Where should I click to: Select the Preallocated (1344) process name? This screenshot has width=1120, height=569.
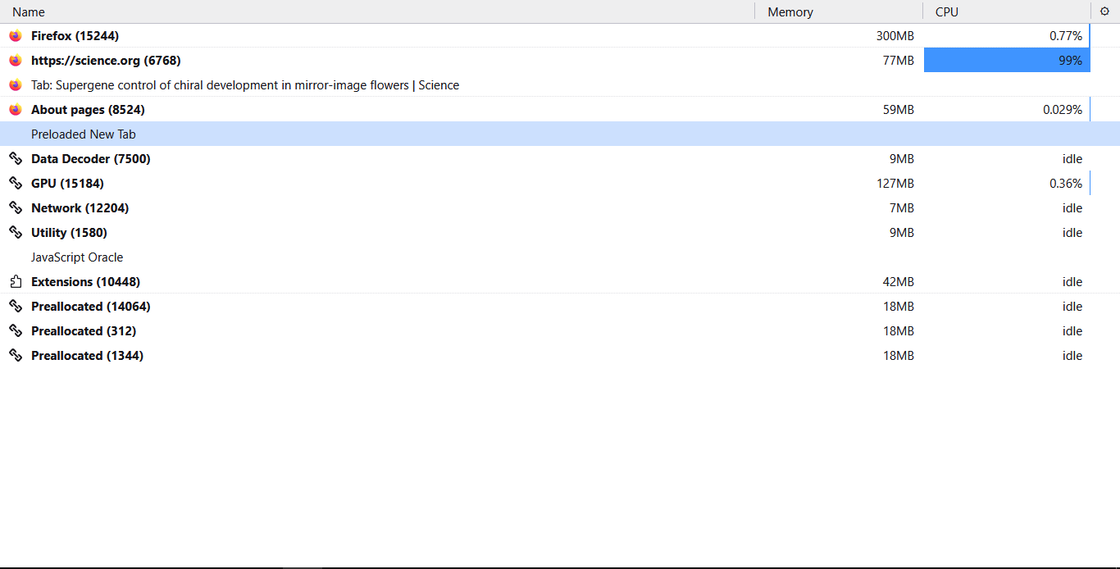click(x=87, y=356)
